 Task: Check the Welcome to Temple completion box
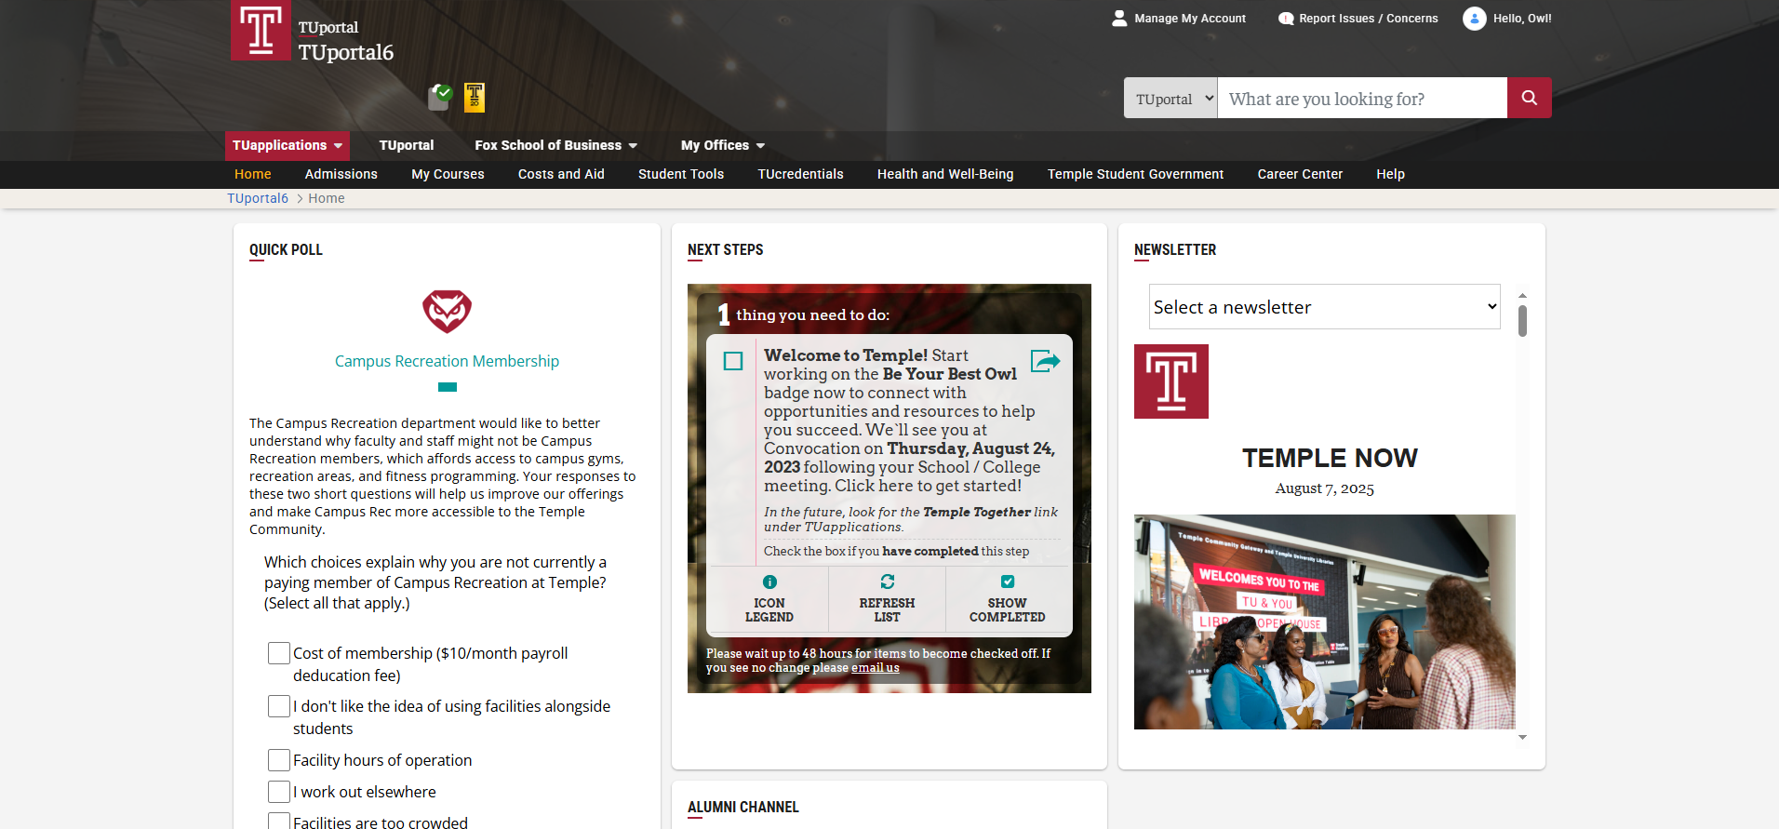point(733,361)
